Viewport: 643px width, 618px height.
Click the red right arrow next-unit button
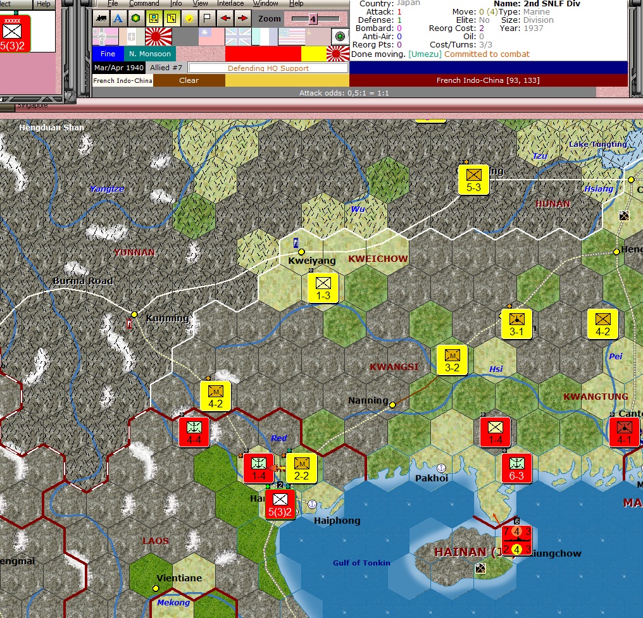click(242, 18)
